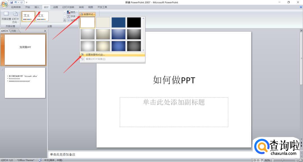Switch to the 插入 ribbon tab

pos(37,7)
